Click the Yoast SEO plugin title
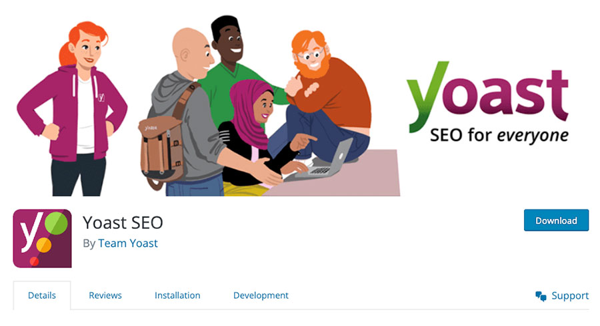Image resolution: width=600 pixels, height=326 pixels. [123, 223]
